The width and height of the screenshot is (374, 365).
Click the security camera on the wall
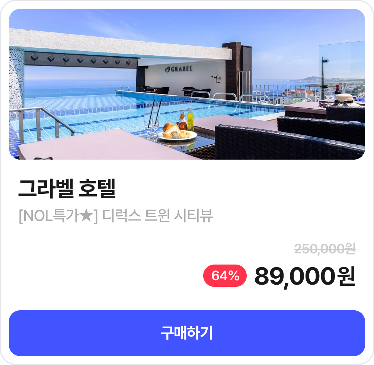tap(217, 77)
